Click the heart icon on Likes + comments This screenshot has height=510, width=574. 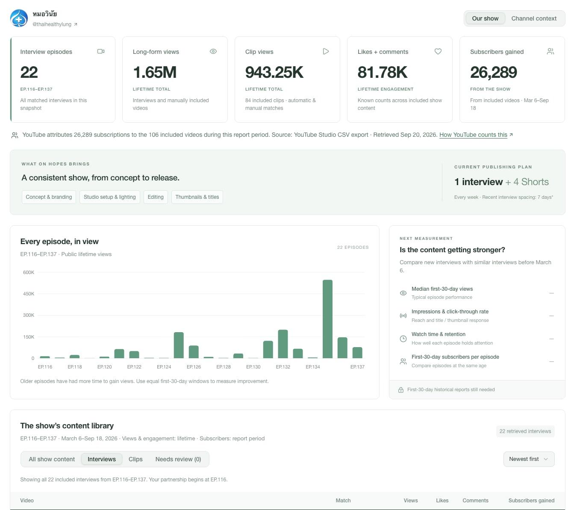coord(438,51)
